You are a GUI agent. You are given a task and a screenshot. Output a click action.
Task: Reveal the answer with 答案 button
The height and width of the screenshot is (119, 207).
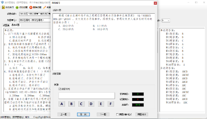point(83,114)
